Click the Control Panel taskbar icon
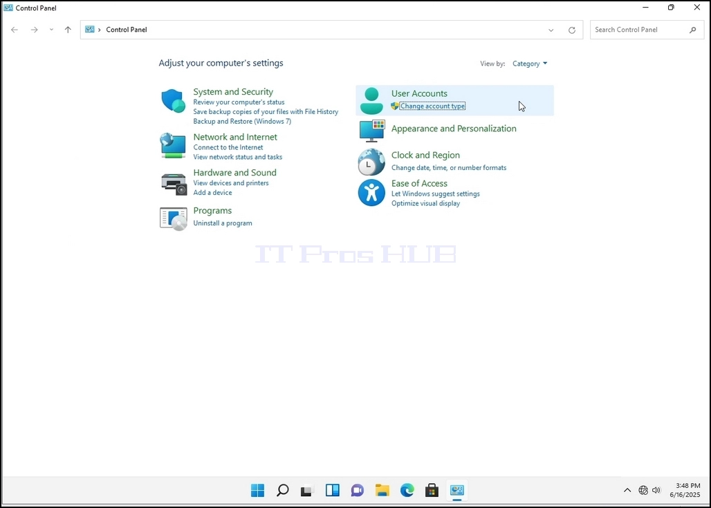711x508 pixels. pos(456,490)
